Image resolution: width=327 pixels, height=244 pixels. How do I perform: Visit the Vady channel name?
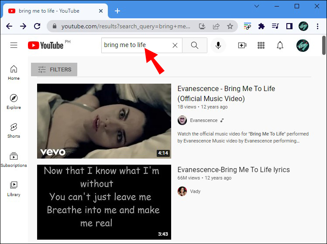point(195,191)
